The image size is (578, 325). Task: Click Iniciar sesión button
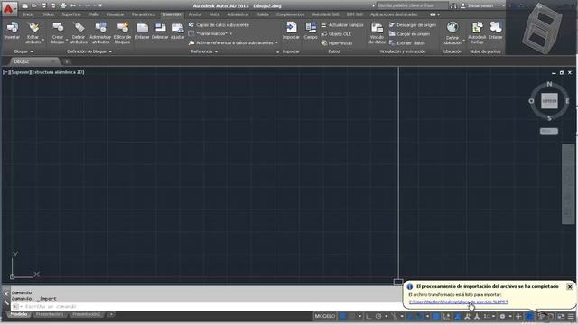(x=478, y=6)
